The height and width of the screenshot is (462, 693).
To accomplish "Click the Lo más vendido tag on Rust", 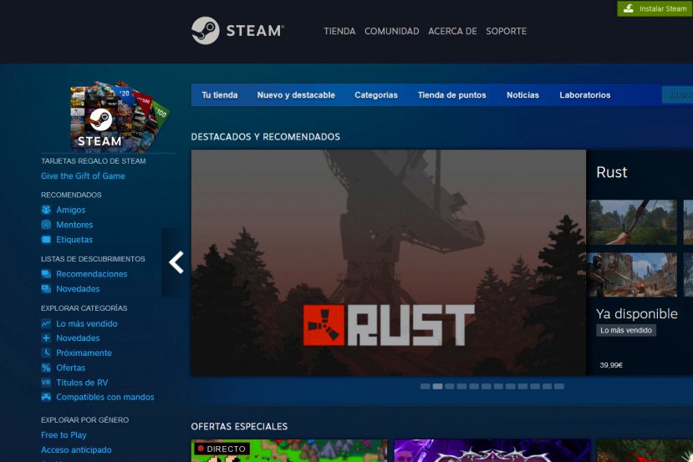I will tap(626, 330).
